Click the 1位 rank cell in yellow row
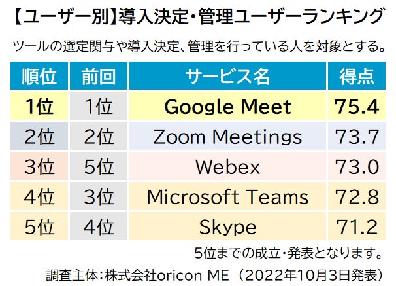This screenshot has width=396, height=286. 39,106
